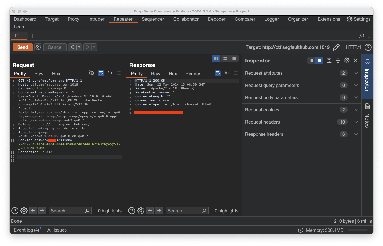383x246 pixels.
Task: Add a new Repeater tab
Action: point(33,36)
